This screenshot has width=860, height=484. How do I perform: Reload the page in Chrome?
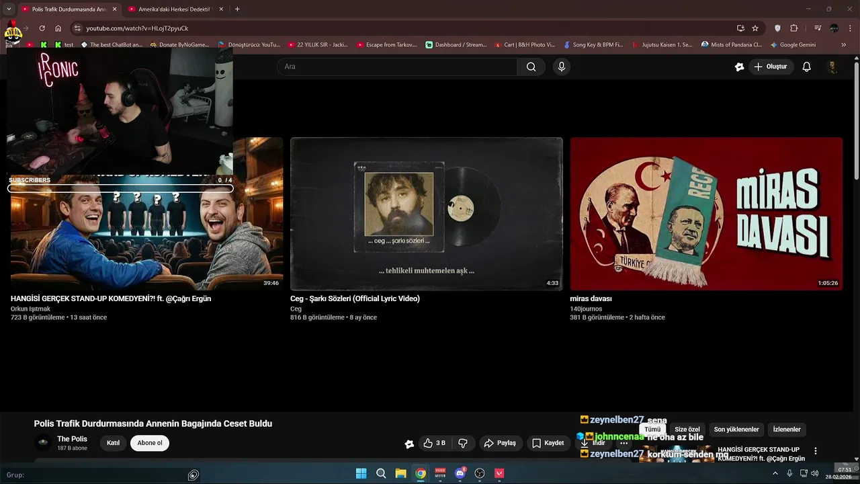(x=42, y=28)
